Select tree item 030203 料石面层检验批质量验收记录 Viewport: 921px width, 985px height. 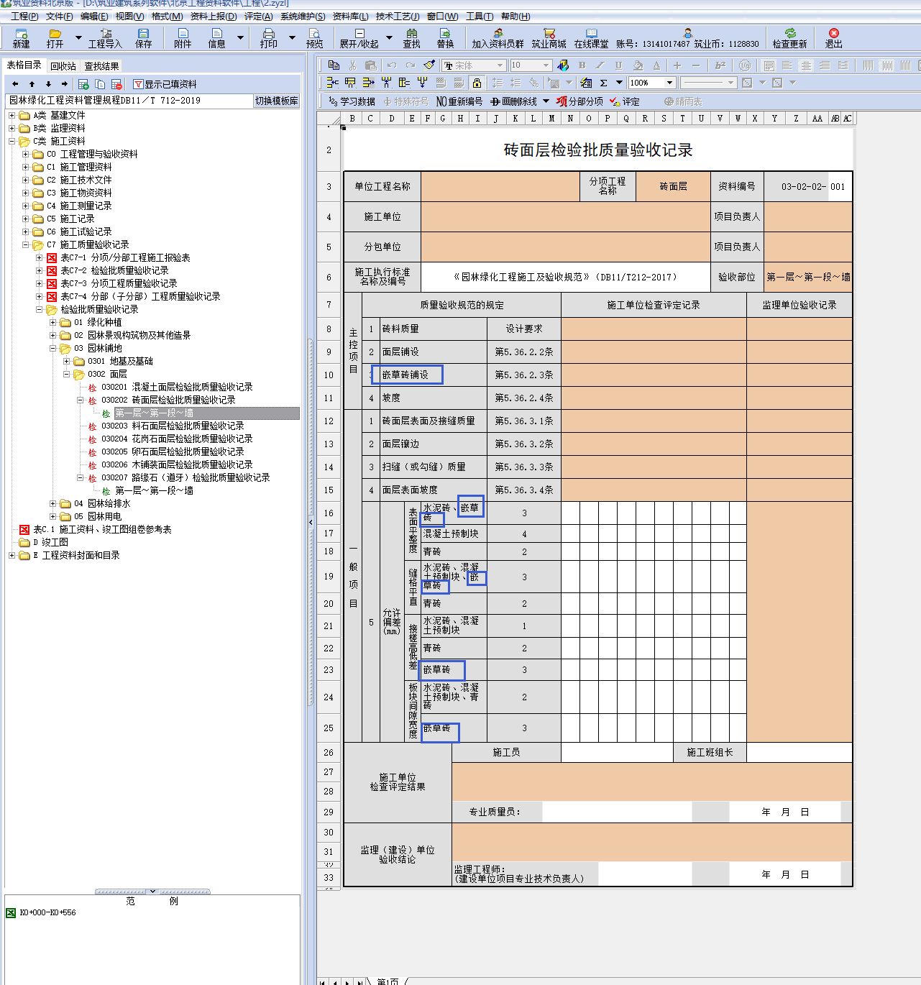(x=173, y=426)
